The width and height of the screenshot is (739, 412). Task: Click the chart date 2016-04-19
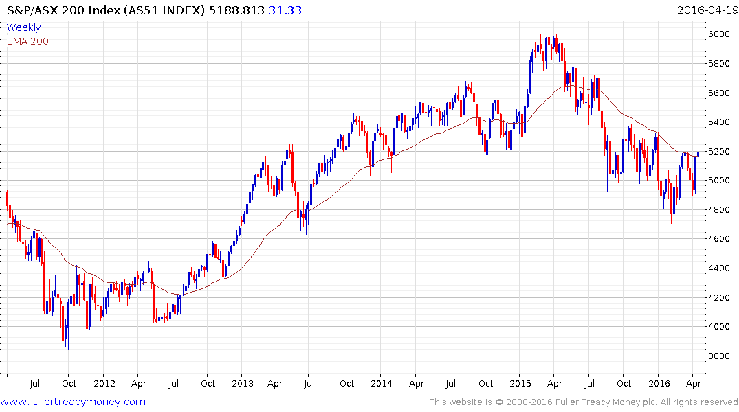pyautogui.click(x=707, y=10)
